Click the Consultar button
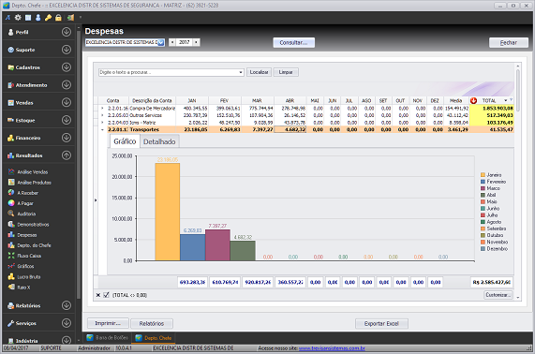The width and height of the screenshot is (535, 354). coord(294,43)
